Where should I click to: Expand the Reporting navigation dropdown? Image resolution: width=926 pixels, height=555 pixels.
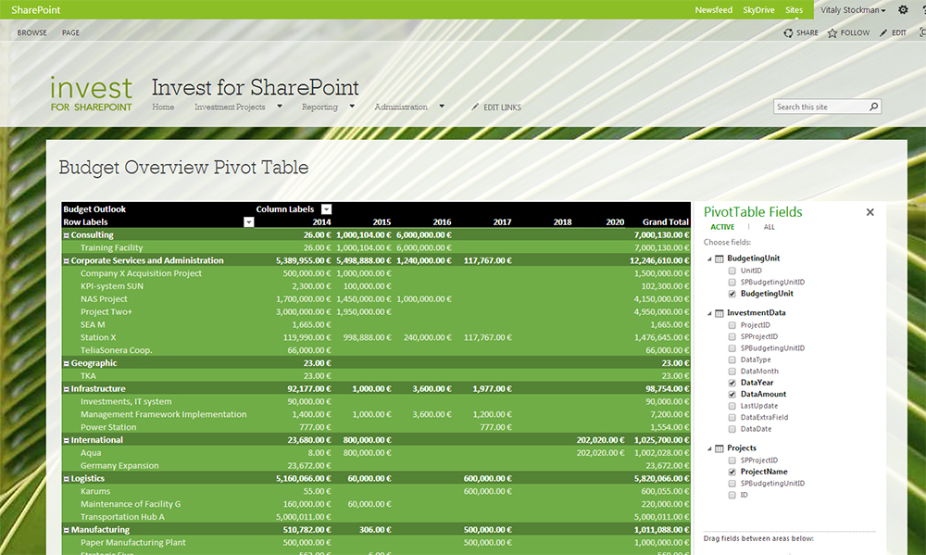click(x=352, y=107)
